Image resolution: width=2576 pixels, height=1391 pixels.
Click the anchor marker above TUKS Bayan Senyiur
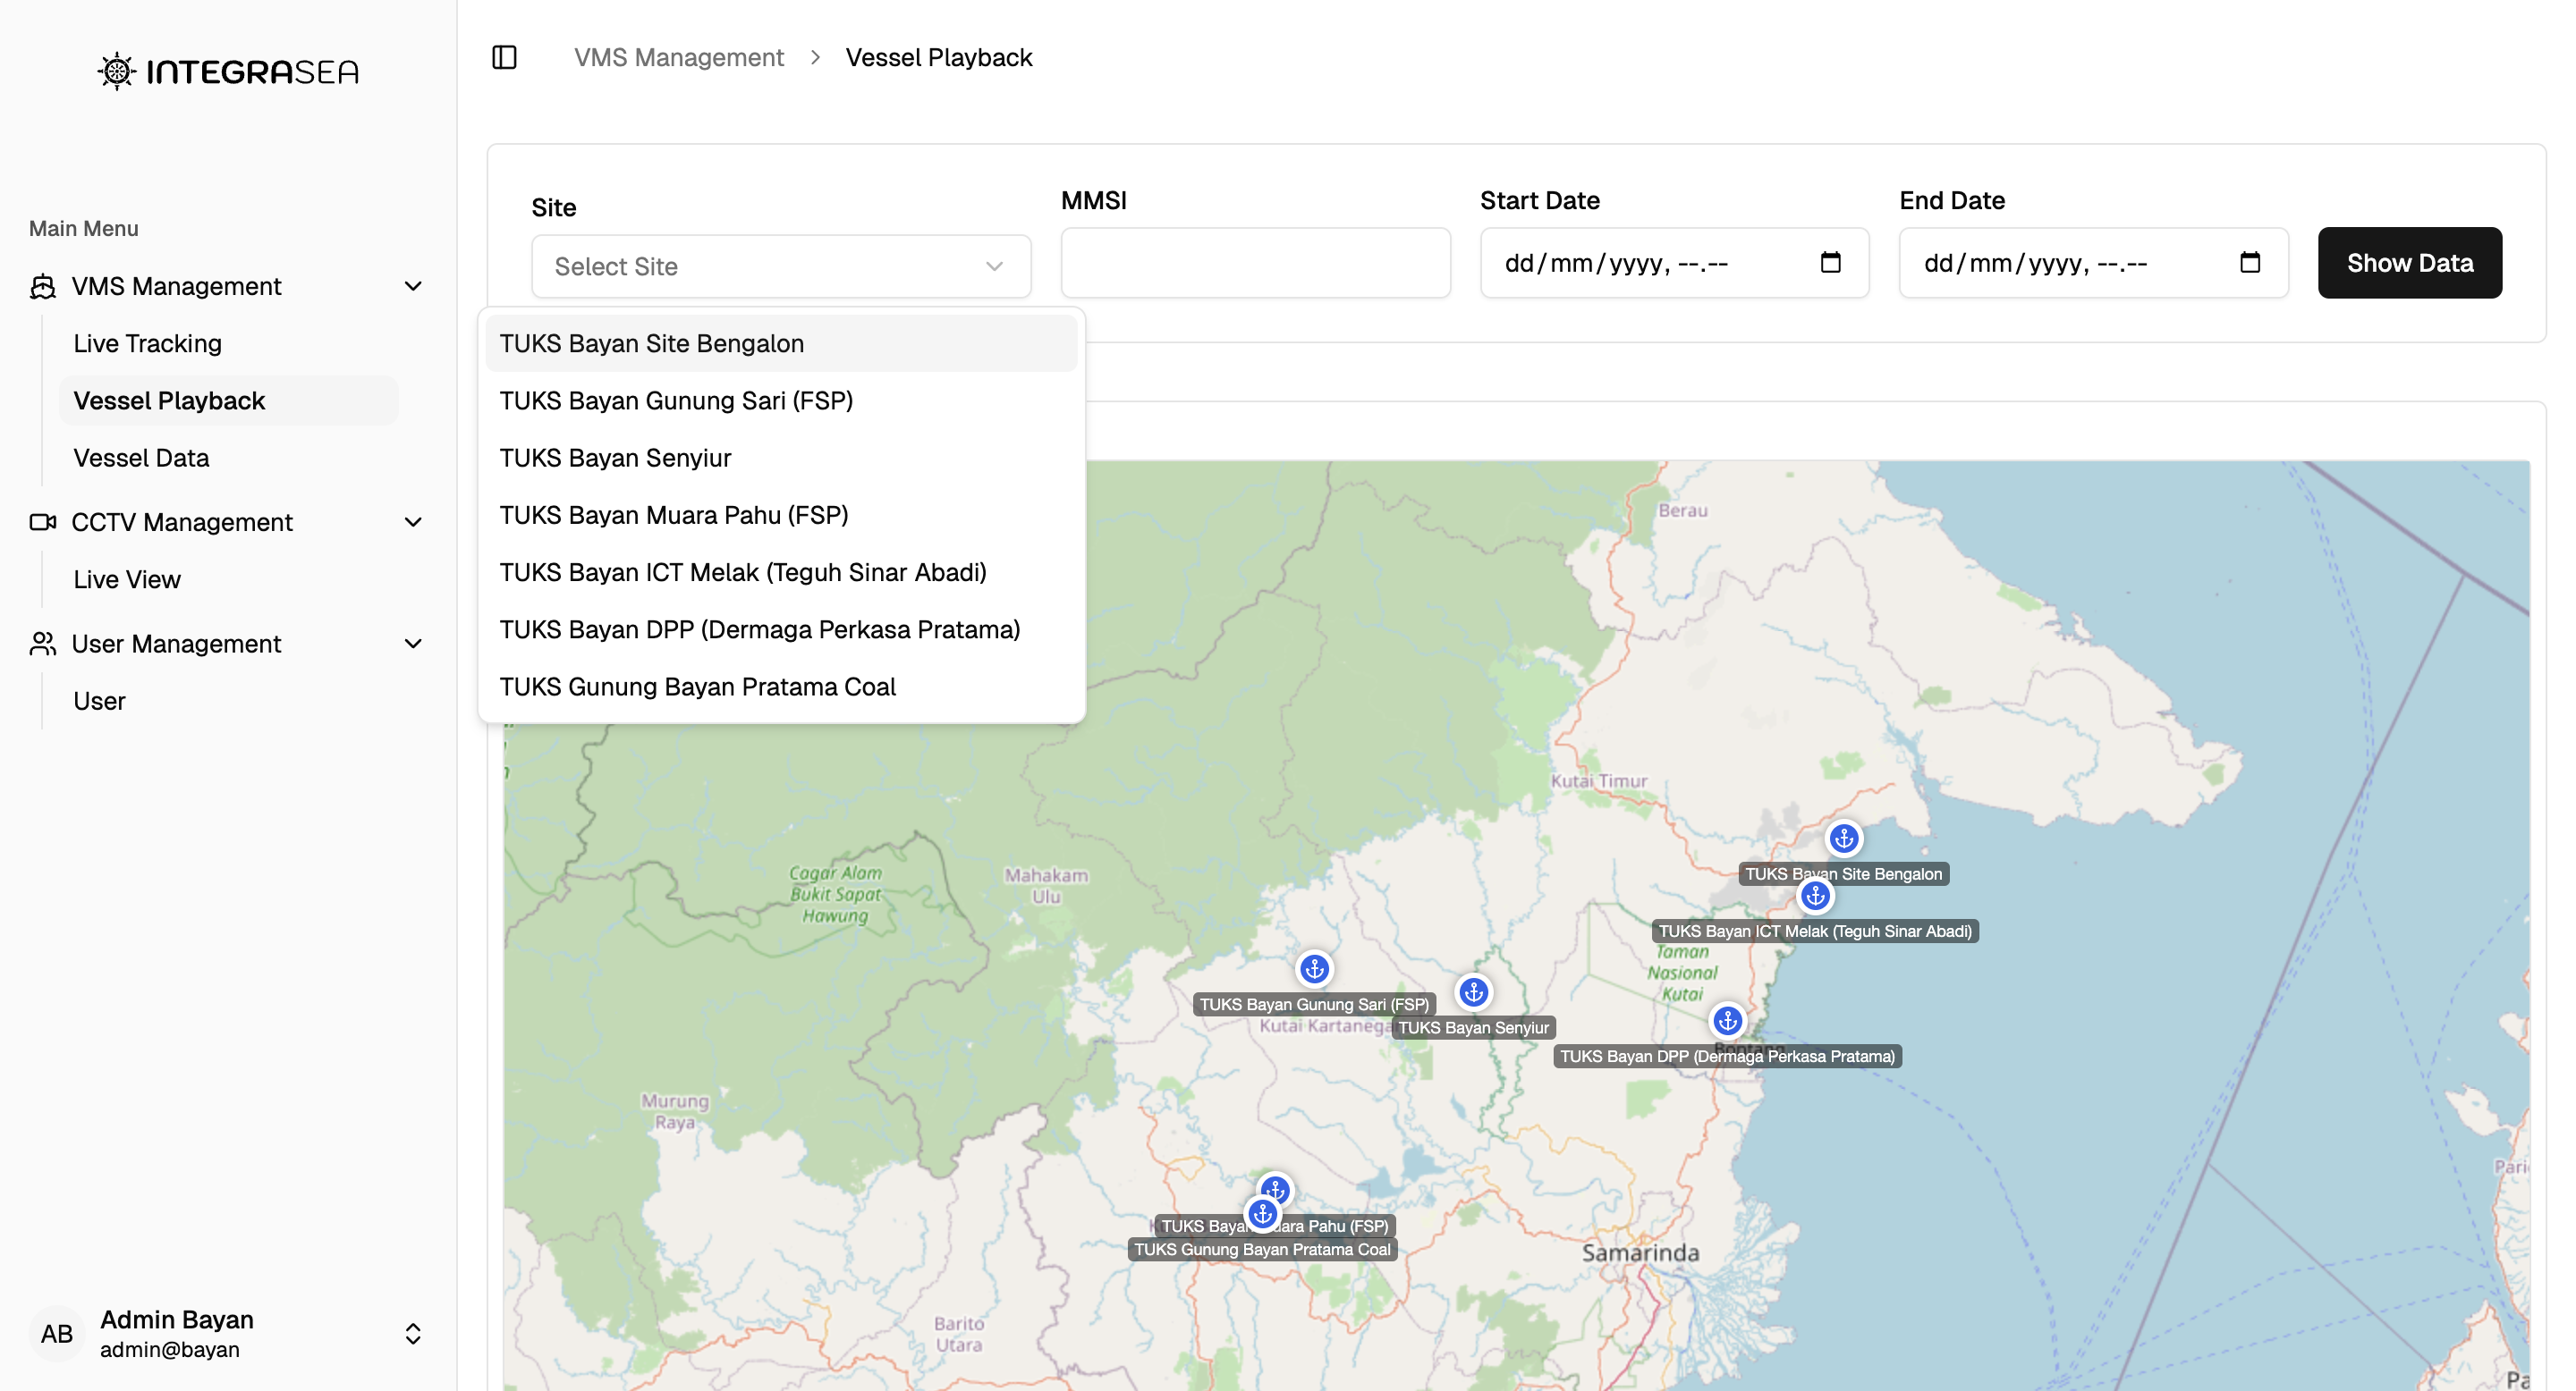click(1473, 991)
